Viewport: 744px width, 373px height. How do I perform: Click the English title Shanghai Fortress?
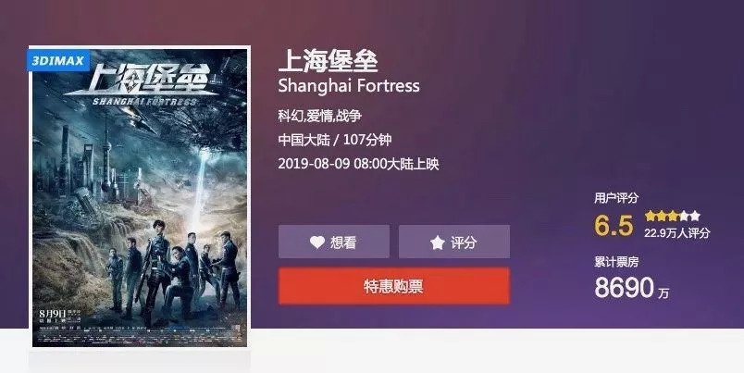pos(349,86)
